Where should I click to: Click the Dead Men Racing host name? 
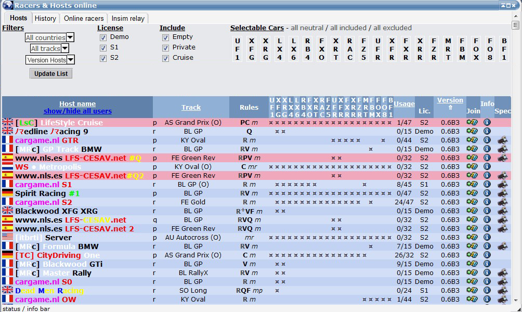[x=49, y=290]
